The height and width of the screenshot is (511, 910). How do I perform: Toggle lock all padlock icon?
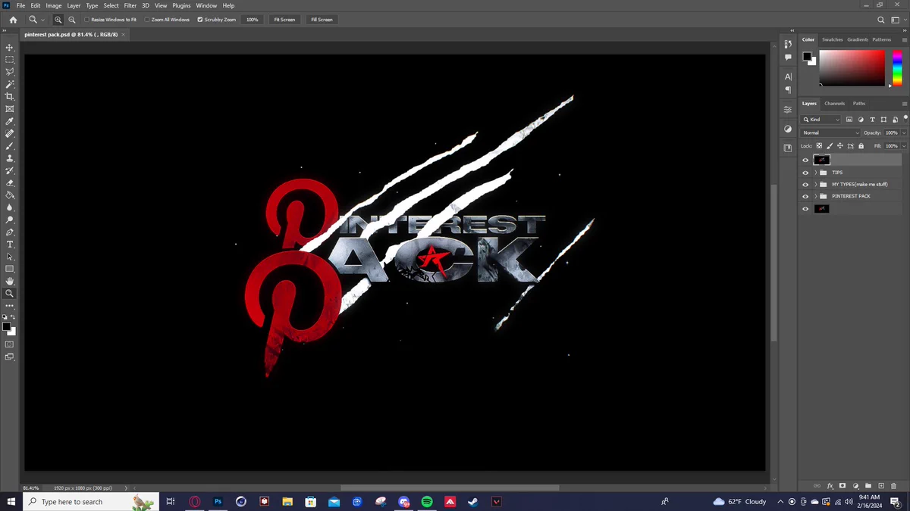861,146
